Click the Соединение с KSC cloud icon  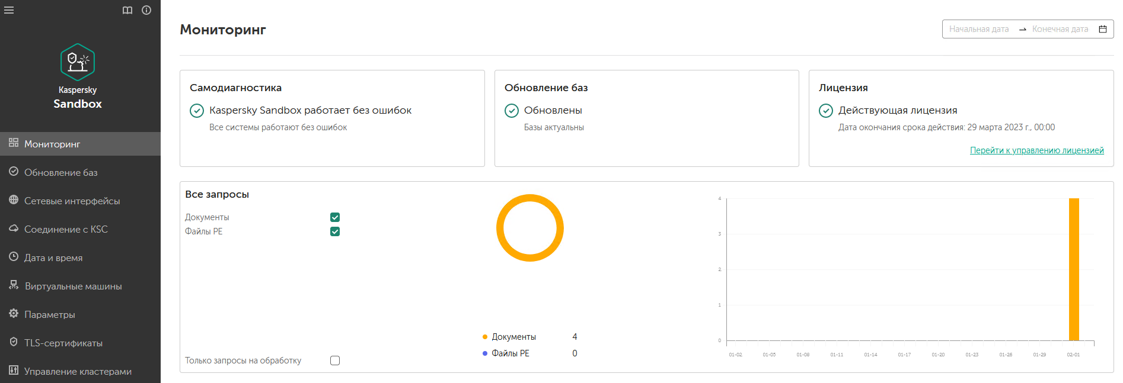[x=14, y=228]
